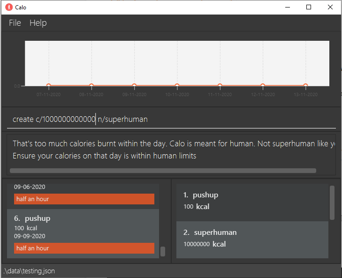Click the chart data point for 11-11-2020
This screenshot has width=342, height=278.
point(220,85)
